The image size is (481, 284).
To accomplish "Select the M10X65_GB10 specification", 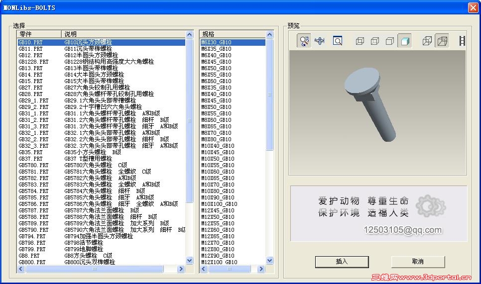I will [233, 178].
